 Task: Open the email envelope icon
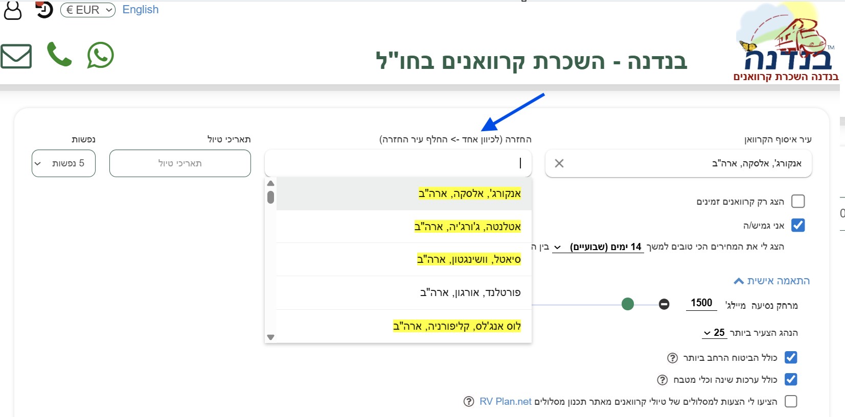[x=16, y=56]
